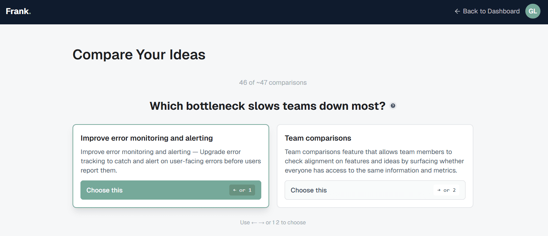
Task: Click the back arrow beside Back to Dashboard
Action: point(457,11)
